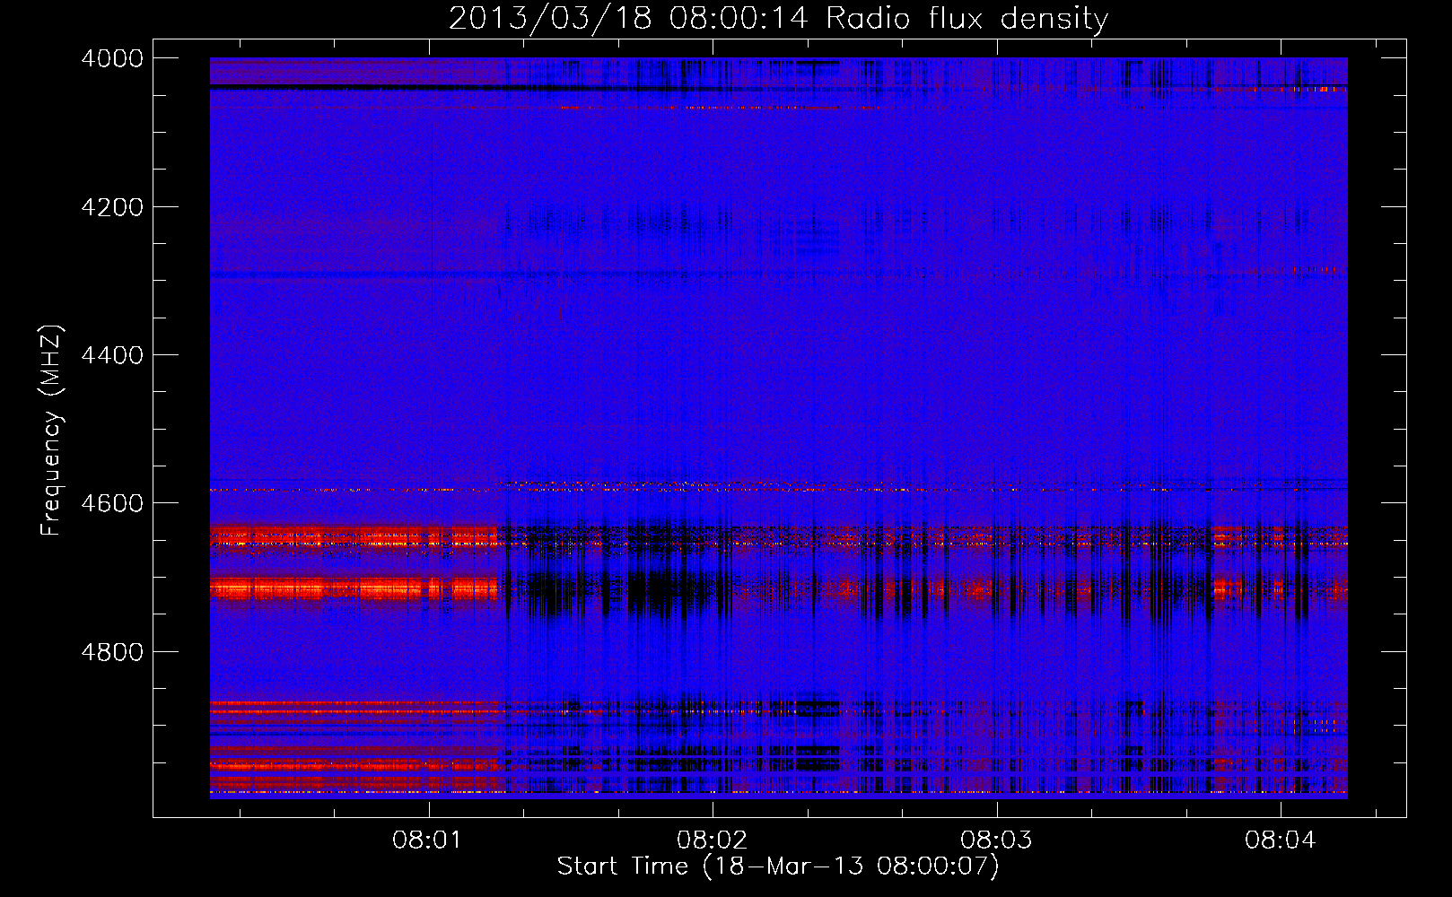Click the 08:01 time tick label
The height and width of the screenshot is (897, 1452).
427,840
